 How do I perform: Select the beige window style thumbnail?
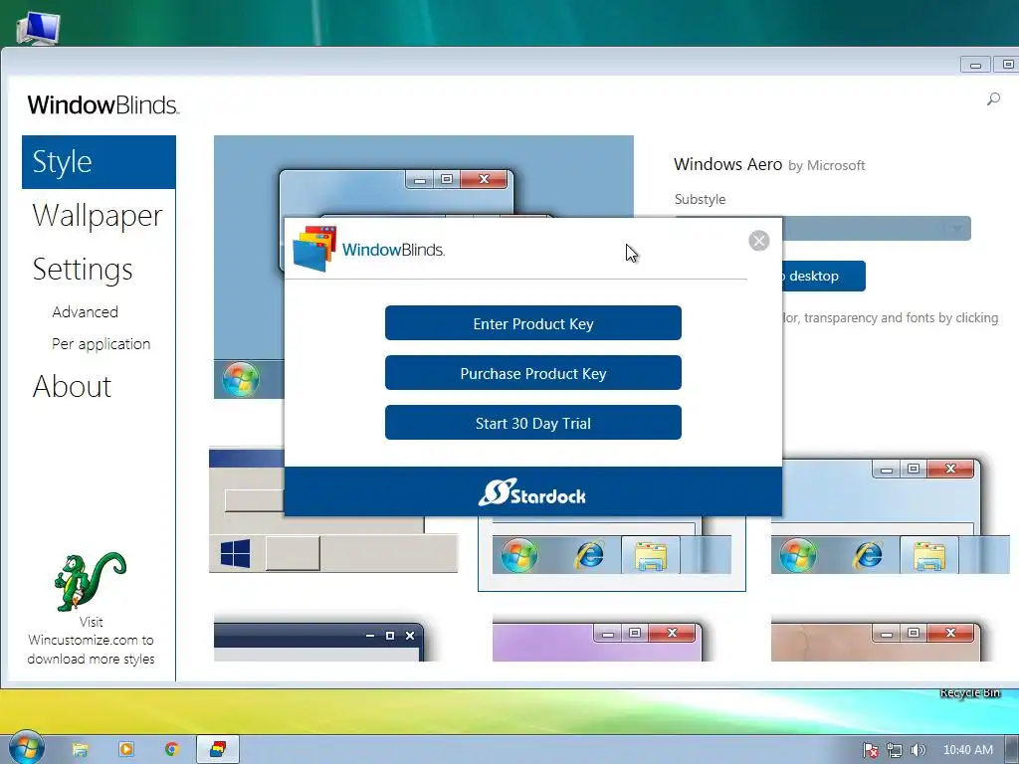[876, 642]
